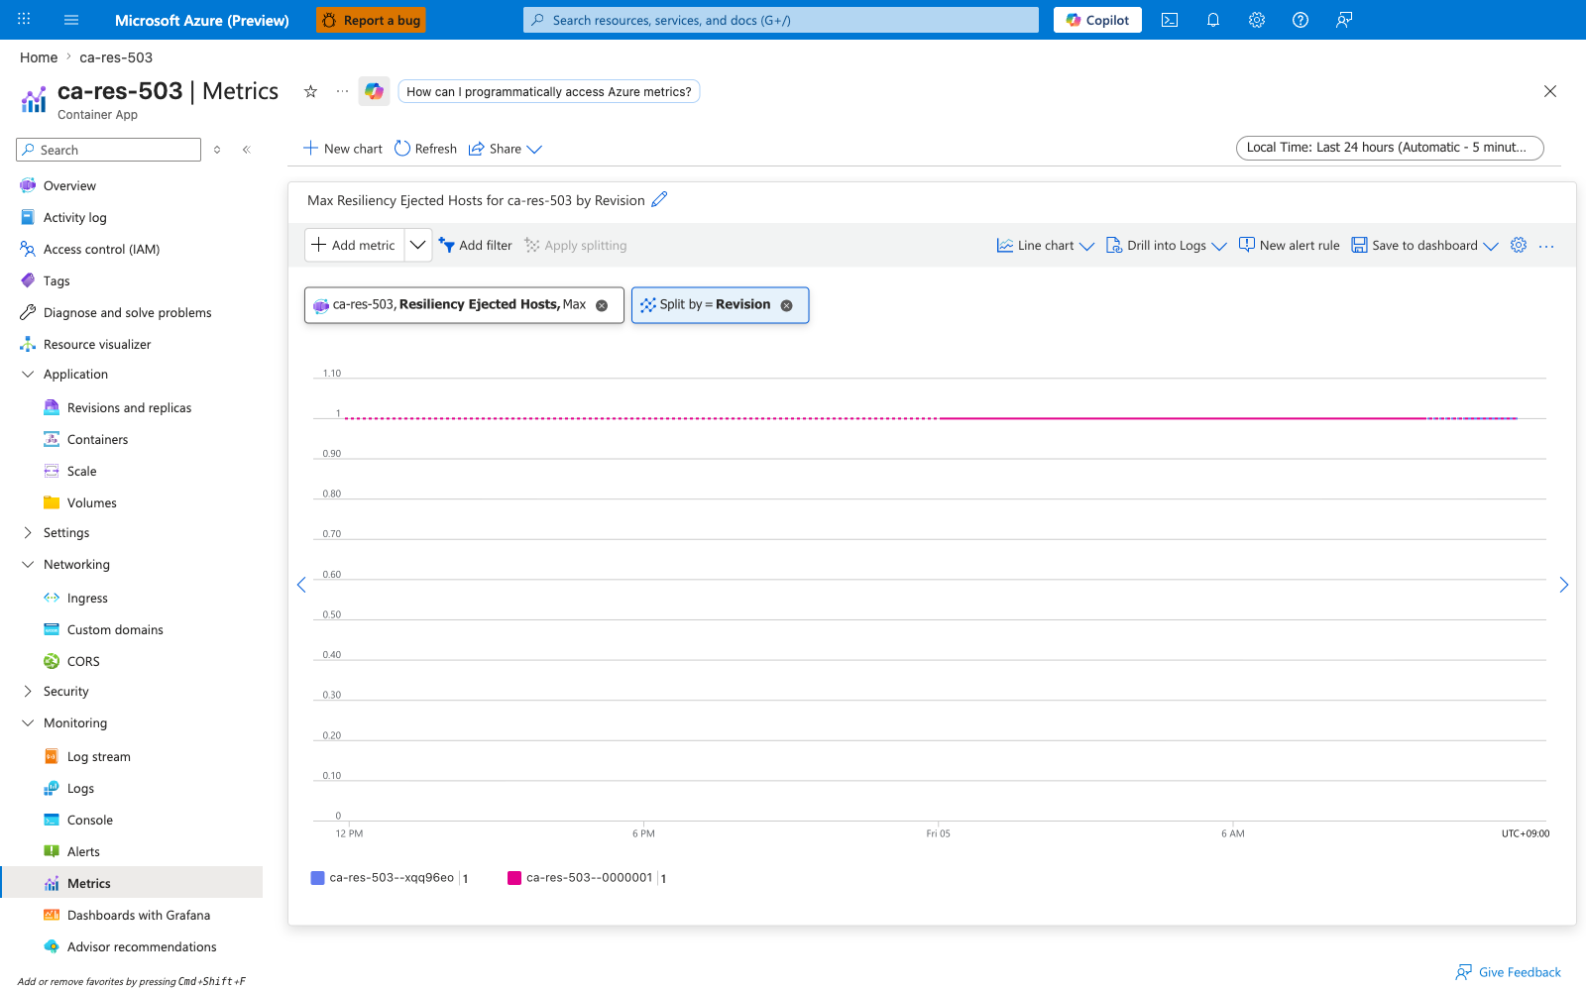Open the Line chart type dropdown
This screenshot has width=1586, height=991.
pos(1046,246)
